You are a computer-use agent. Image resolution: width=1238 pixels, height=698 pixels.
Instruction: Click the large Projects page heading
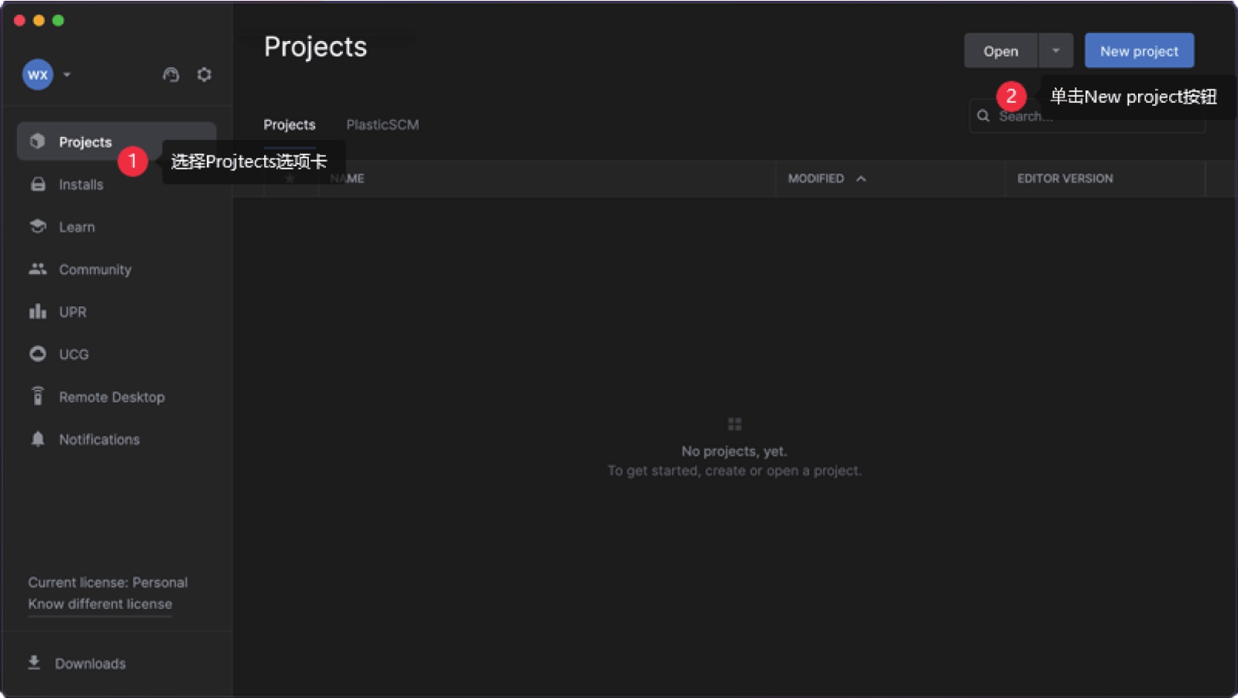click(315, 47)
